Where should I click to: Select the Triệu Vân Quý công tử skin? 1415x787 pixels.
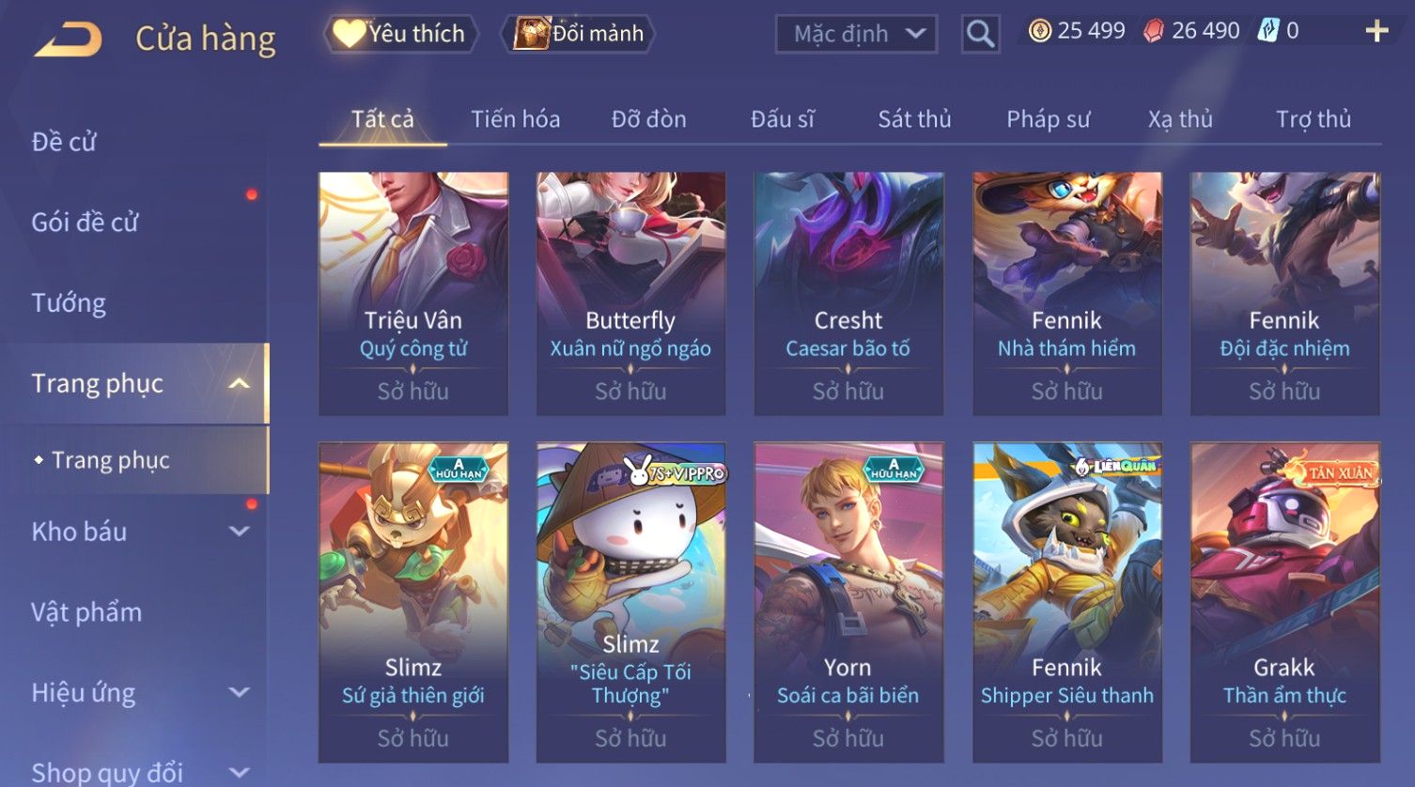pos(413,293)
